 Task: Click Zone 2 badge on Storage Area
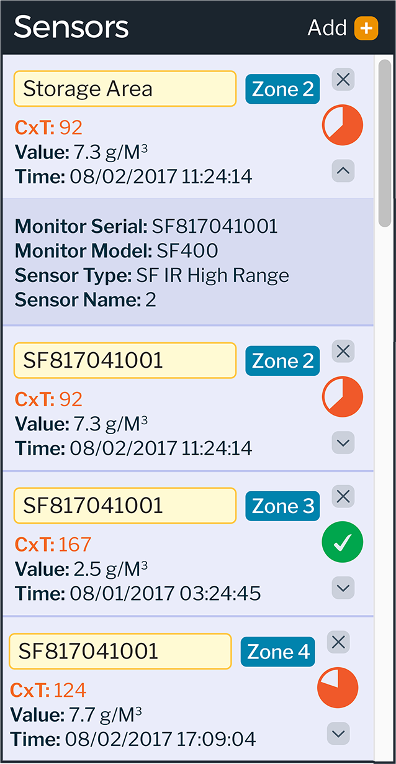[x=282, y=89]
